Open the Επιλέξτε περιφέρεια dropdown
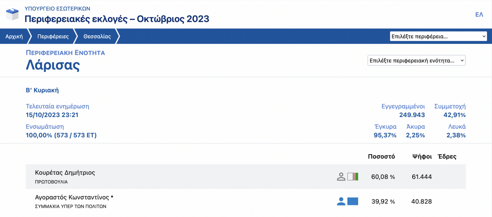The image size is (492, 217). point(438,36)
